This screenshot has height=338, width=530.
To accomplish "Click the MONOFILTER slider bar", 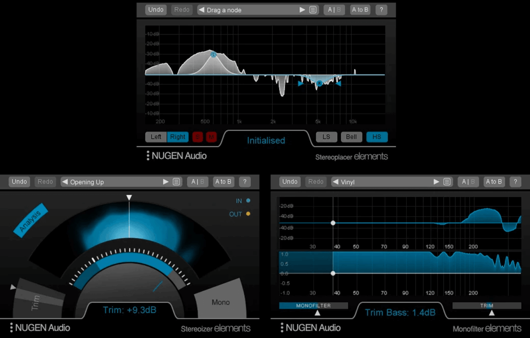I will click(x=314, y=305).
